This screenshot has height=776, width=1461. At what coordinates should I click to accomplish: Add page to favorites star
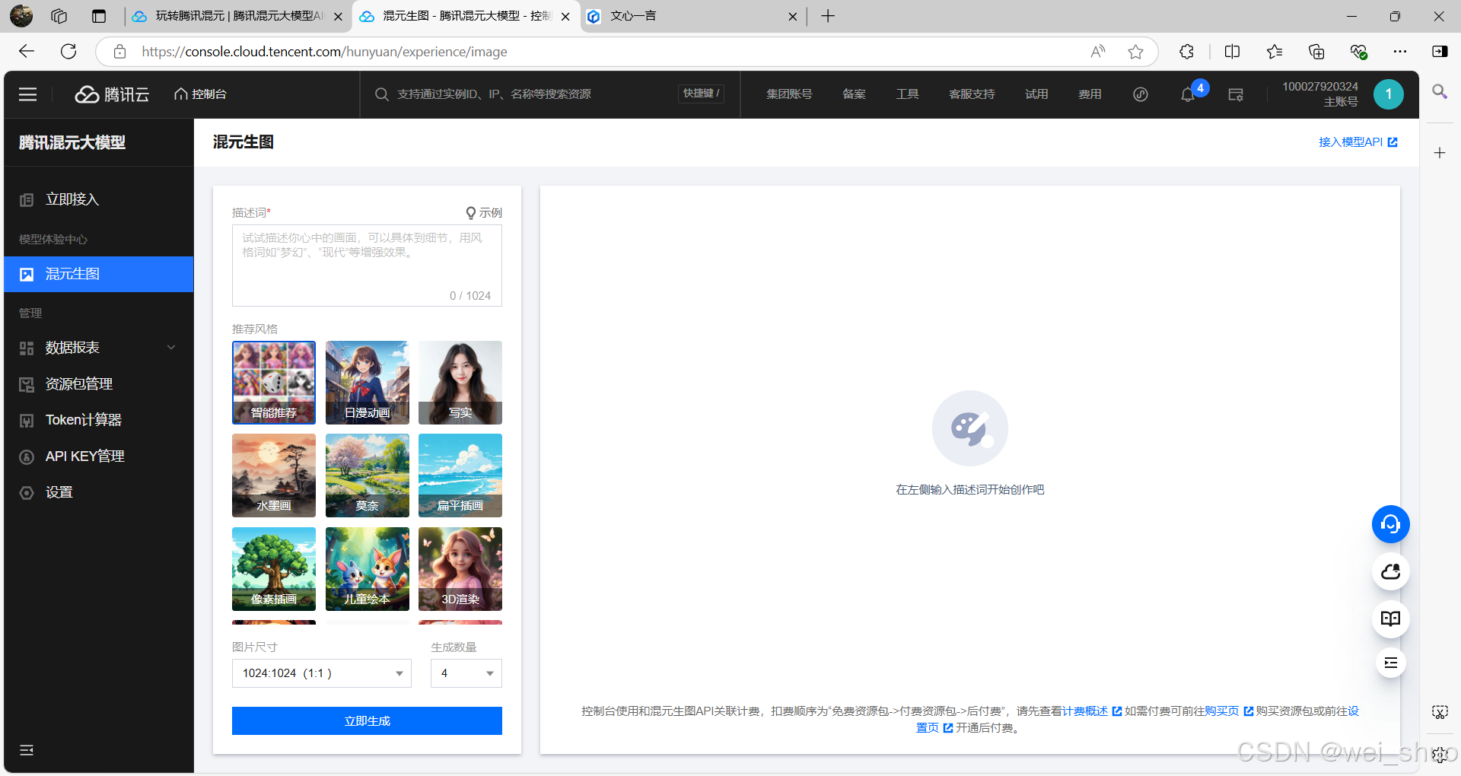click(1135, 52)
